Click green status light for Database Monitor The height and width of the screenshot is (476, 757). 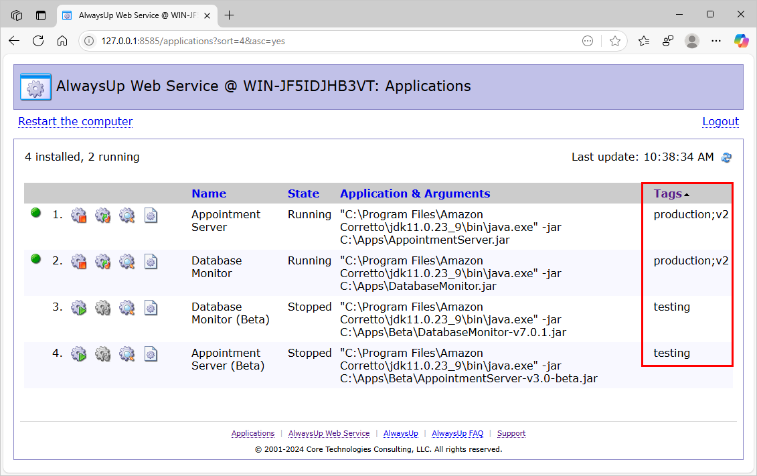[x=35, y=259]
